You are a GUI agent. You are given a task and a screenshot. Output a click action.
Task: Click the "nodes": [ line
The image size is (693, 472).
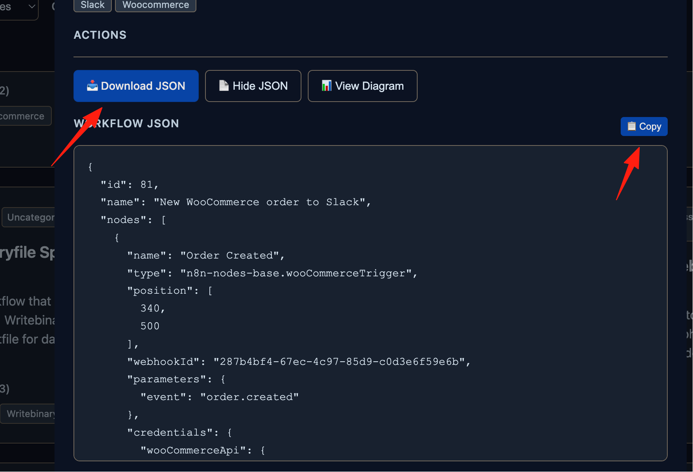point(133,220)
